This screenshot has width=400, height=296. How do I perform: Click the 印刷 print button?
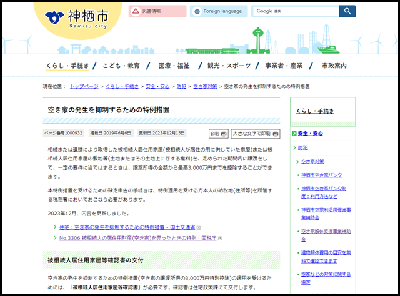219,134
